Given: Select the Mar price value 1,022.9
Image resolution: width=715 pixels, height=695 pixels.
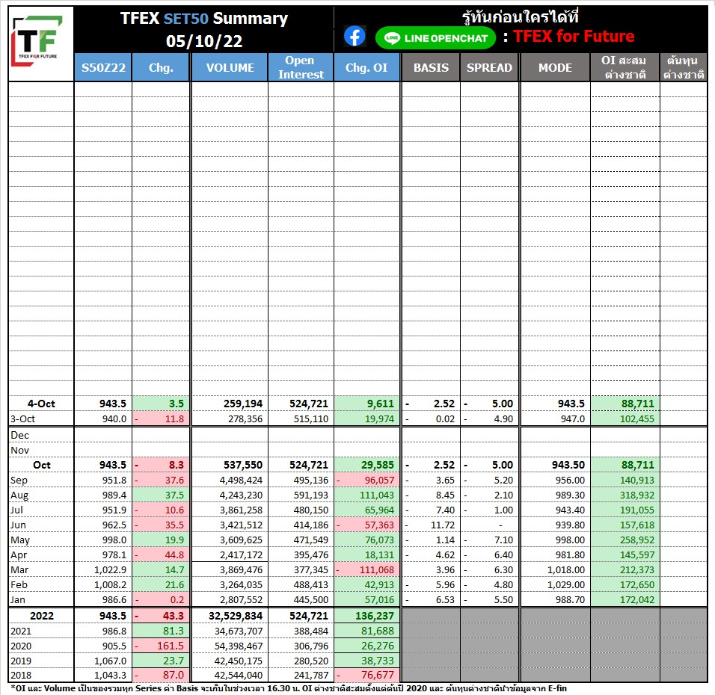Looking at the screenshot, I should [111, 569].
